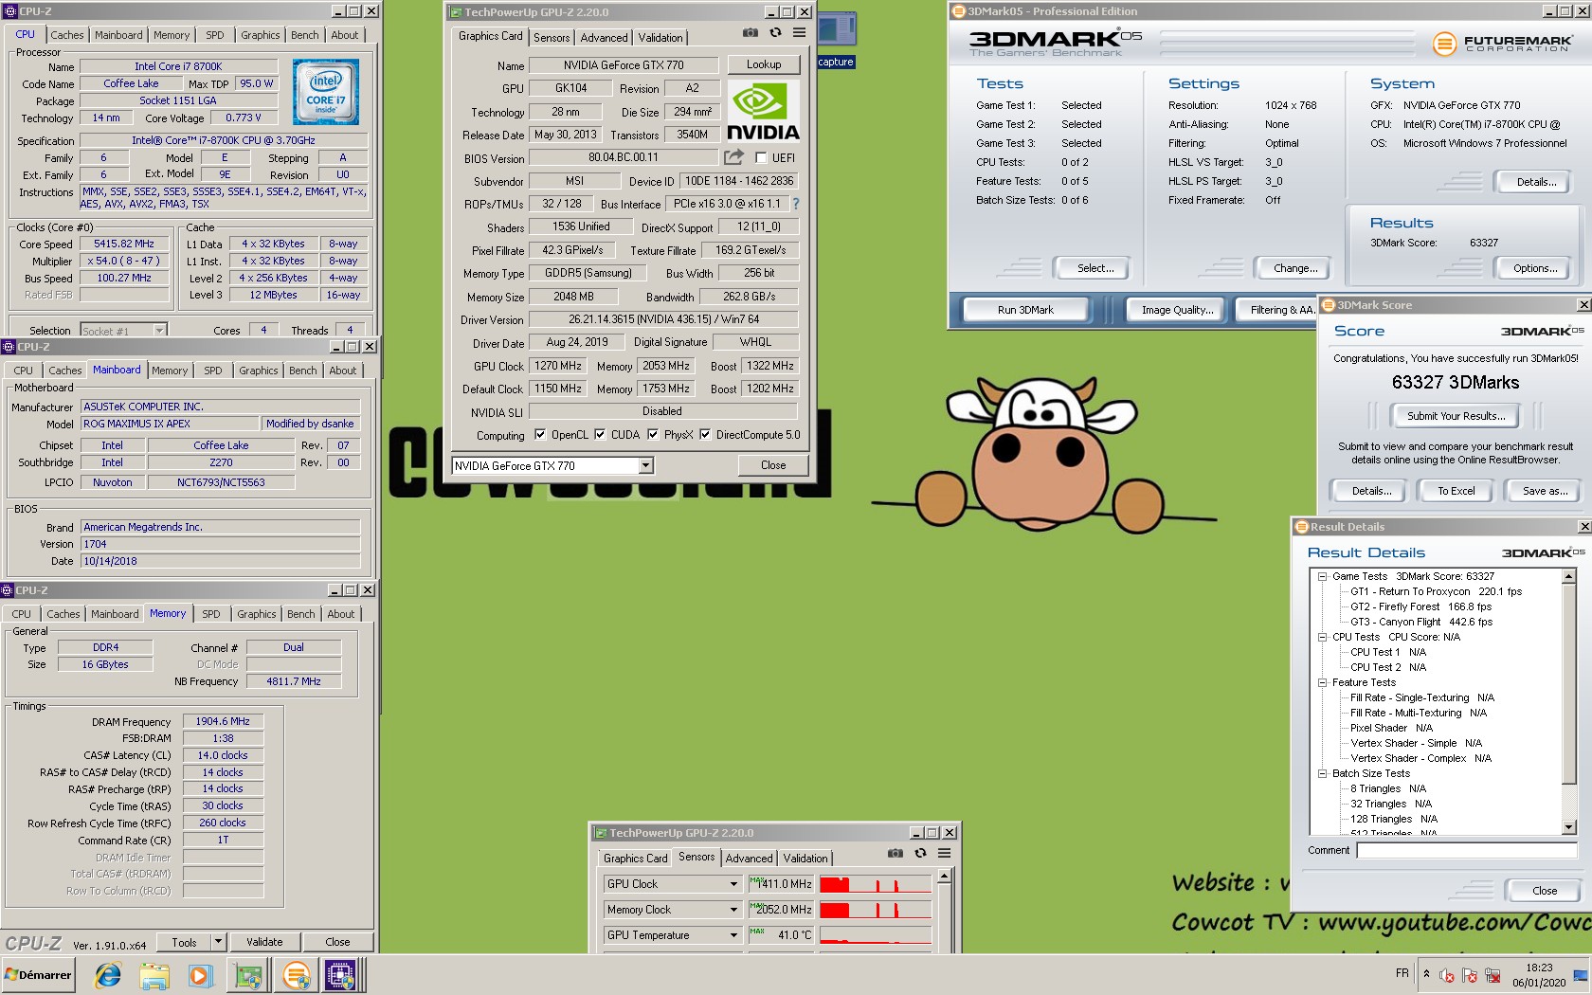Click the Image Quality... button
1592x995 pixels.
click(x=1177, y=310)
